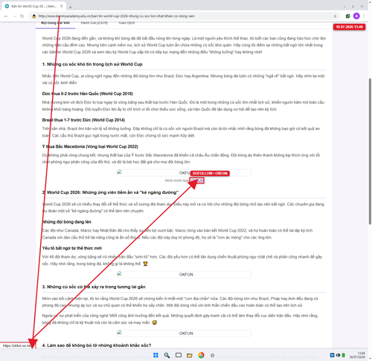This screenshot has height=361, width=372.
Task: Click the trophy emoji after "không thể"
Action: [x=145, y=264]
